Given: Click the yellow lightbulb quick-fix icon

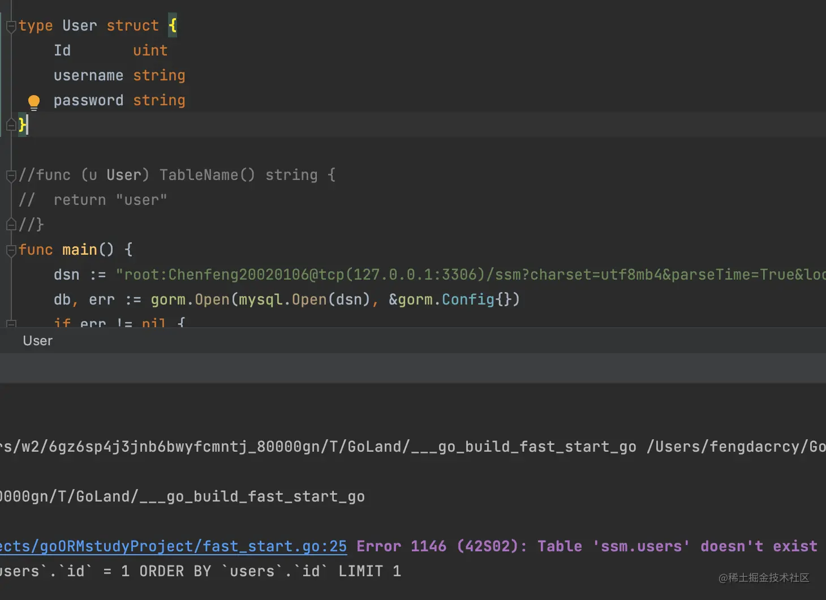Looking at the screenshot, I should click(x=34, y=102).
